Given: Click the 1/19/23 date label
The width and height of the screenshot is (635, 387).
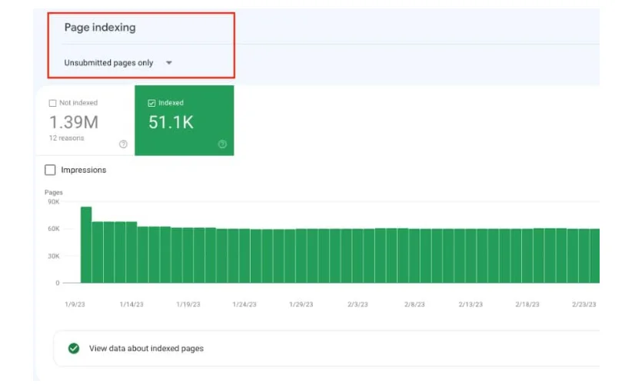Looking at the screenshot, I should click(x=188, y=304).
